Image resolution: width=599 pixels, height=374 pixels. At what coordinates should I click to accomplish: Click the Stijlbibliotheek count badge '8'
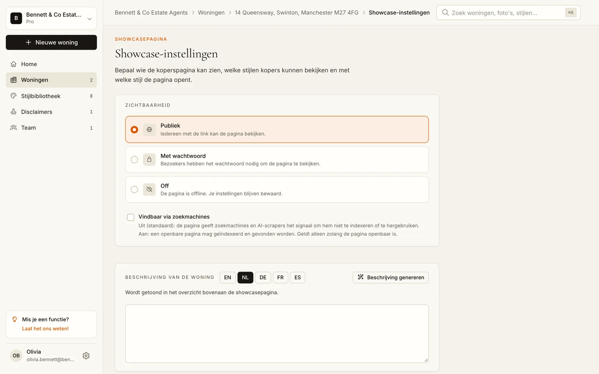(x=91, y=96)
